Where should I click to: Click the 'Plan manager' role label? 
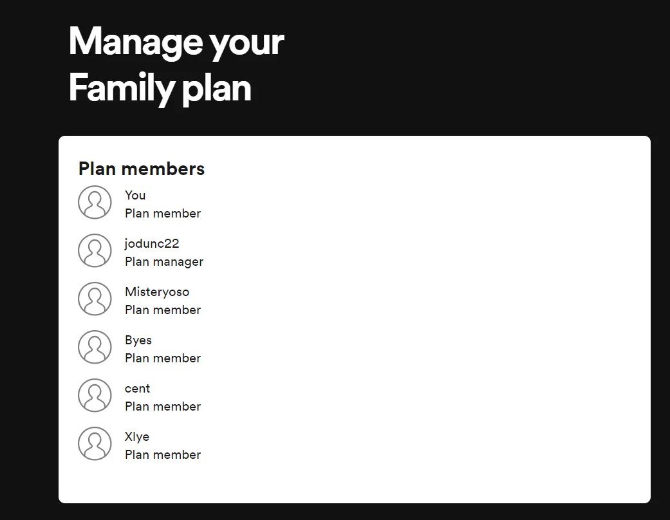pyautogui.click(x=164, y=262)
